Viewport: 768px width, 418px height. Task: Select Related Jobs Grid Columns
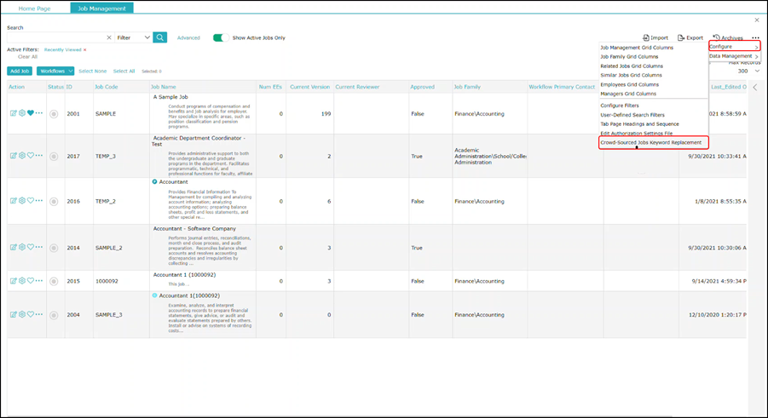coord(632,66)
